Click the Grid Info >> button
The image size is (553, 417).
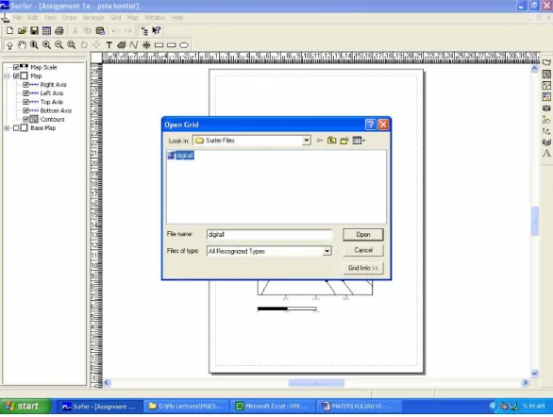pyautogui.click(x=363, y=268)
